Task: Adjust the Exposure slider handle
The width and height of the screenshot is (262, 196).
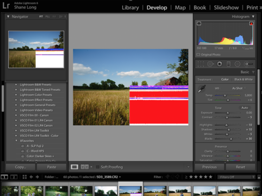Action: [228, 113]
